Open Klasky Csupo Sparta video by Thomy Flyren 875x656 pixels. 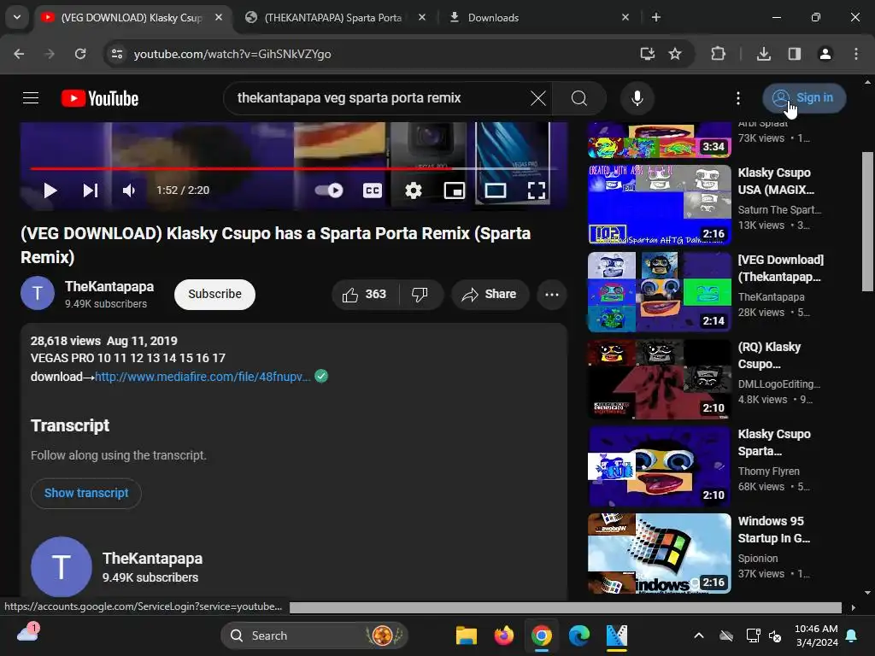coord(660,466)
